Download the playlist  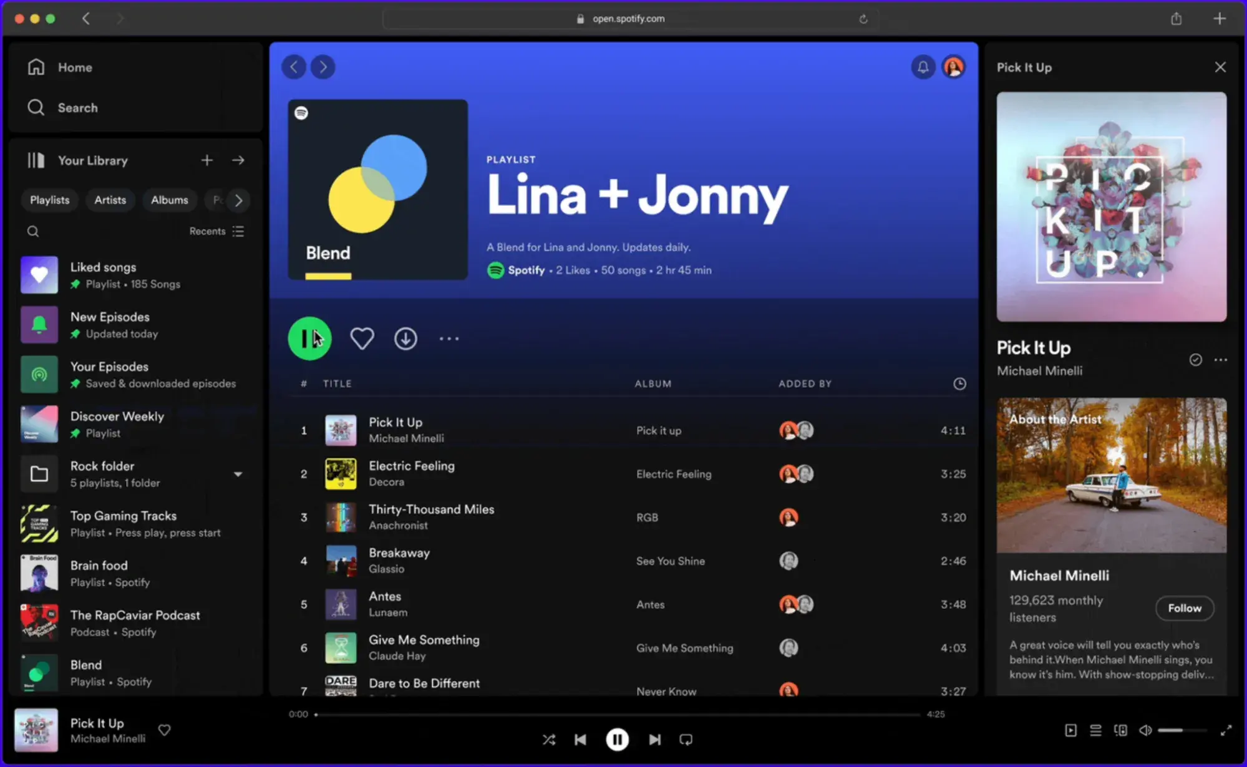406,339
